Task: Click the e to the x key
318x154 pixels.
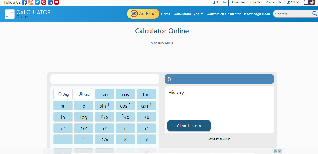Action: [63, 128]
